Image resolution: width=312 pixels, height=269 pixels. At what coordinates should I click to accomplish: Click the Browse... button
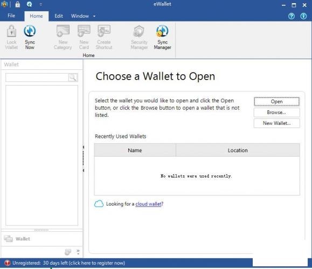coord(276,112)
